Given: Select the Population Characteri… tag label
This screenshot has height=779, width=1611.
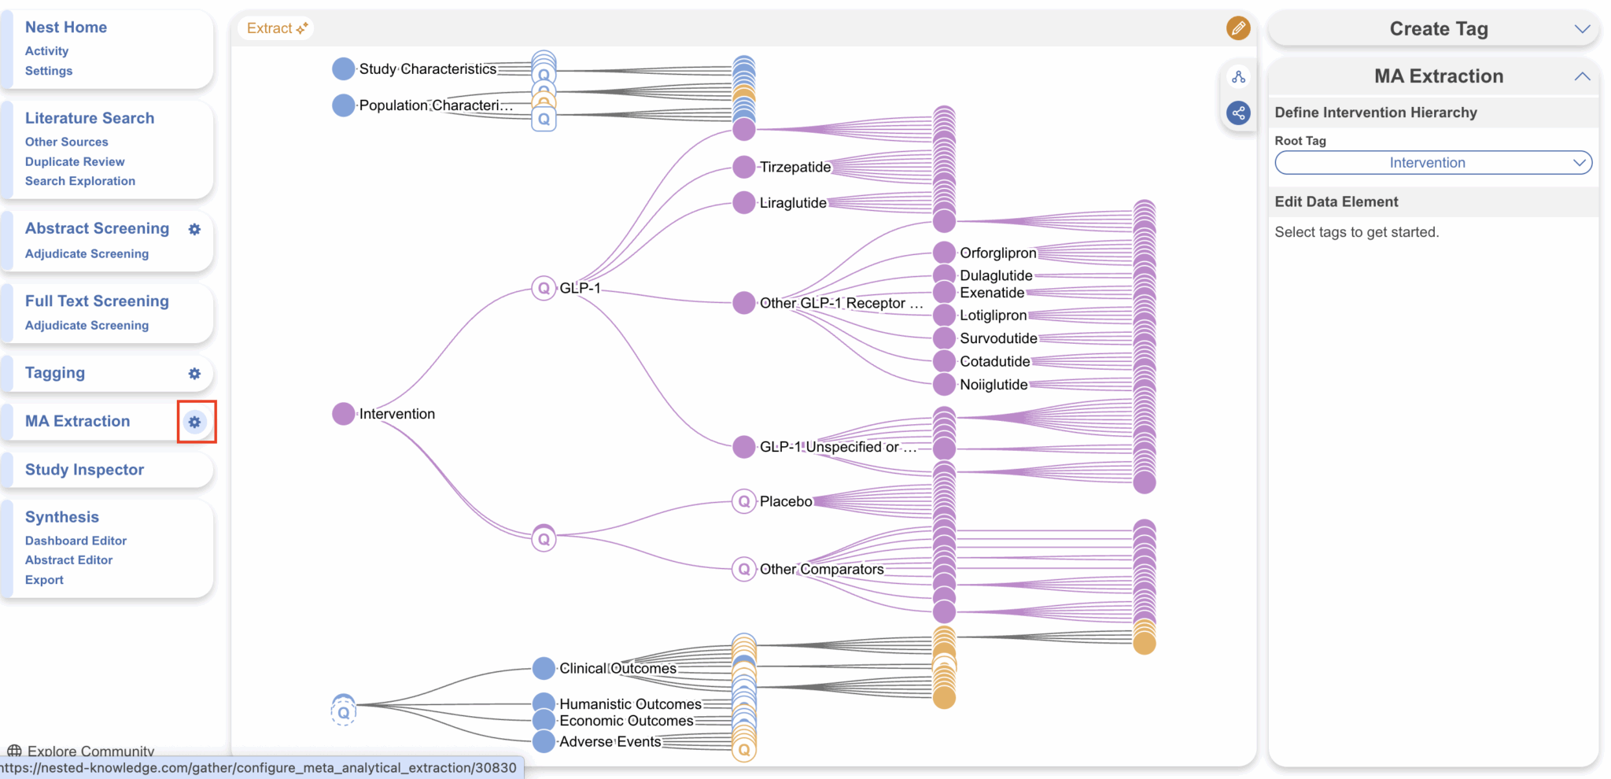Looking at the screenshot, I should [x=436, y=105].
